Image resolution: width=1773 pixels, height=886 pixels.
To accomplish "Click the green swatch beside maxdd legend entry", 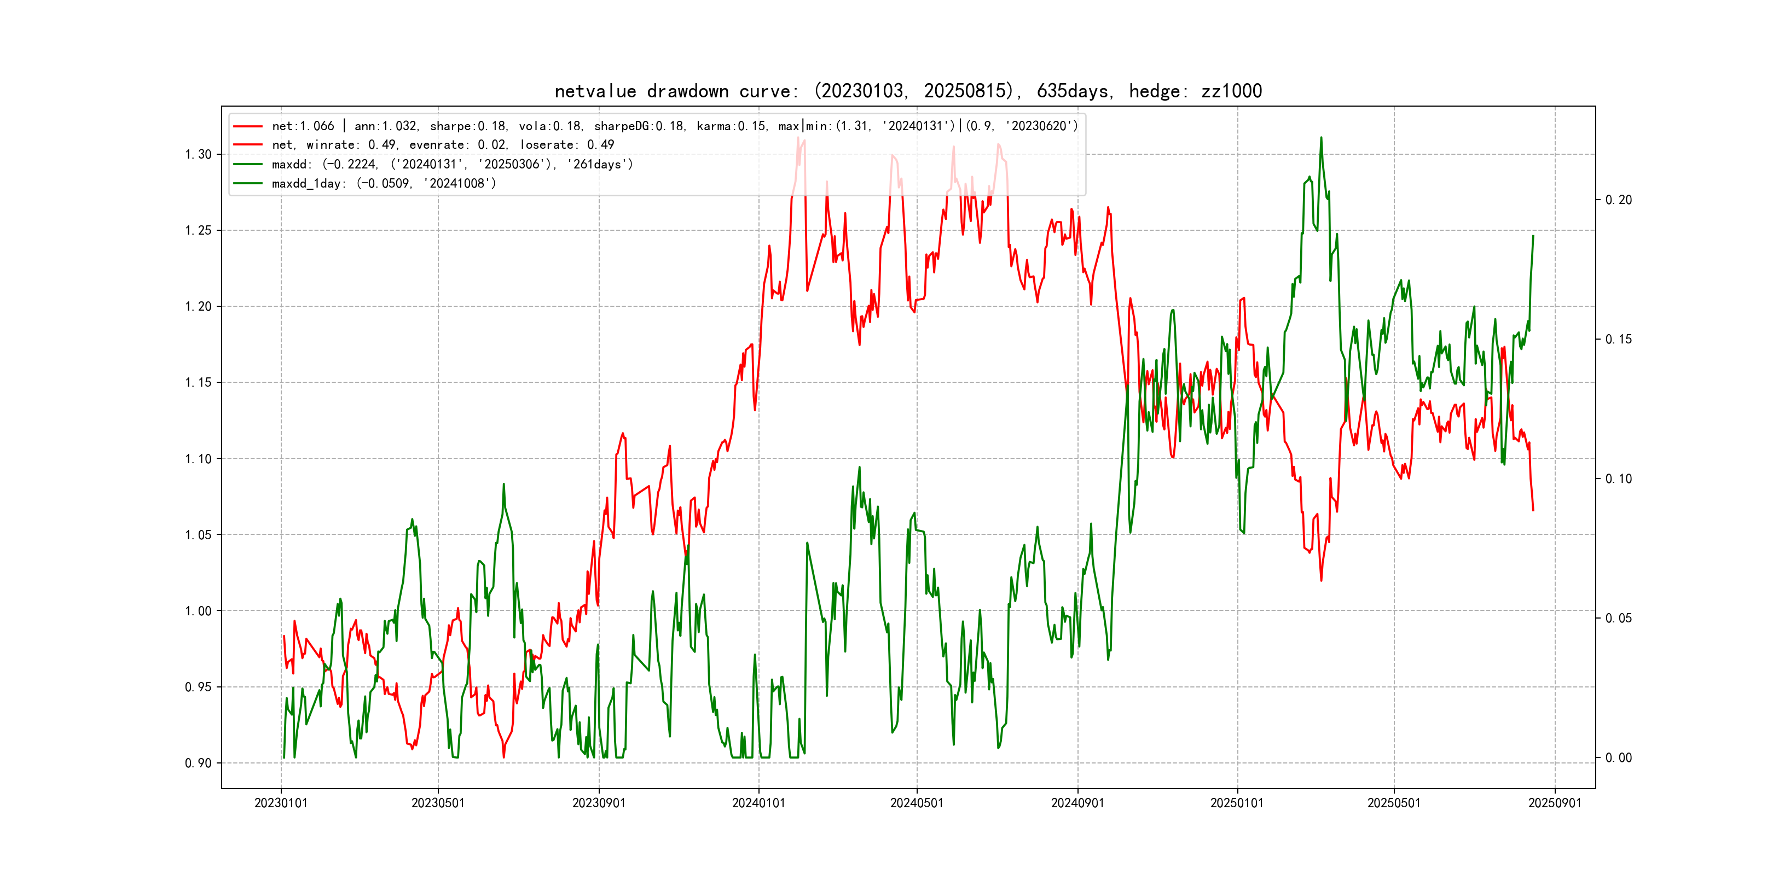I will [248, 165].
